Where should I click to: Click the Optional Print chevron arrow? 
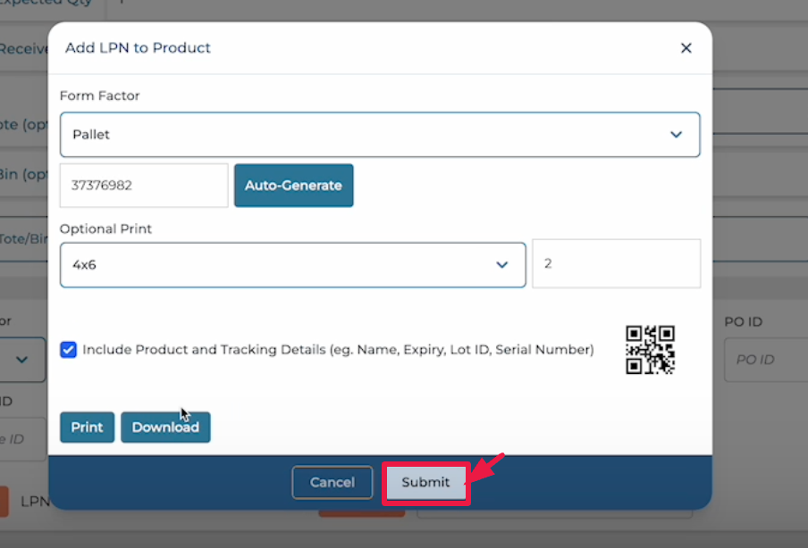pos(502,265)
